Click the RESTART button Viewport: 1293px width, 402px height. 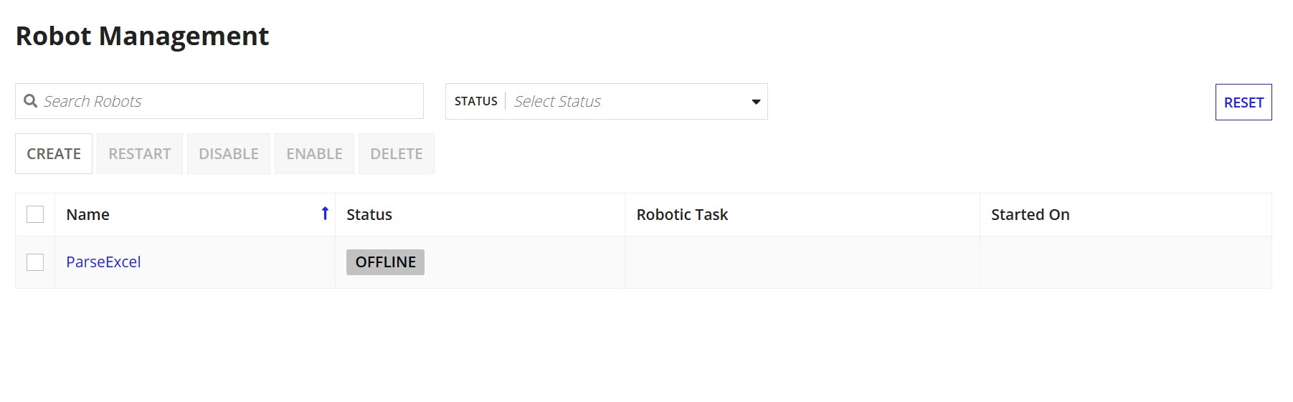point(140,153)
